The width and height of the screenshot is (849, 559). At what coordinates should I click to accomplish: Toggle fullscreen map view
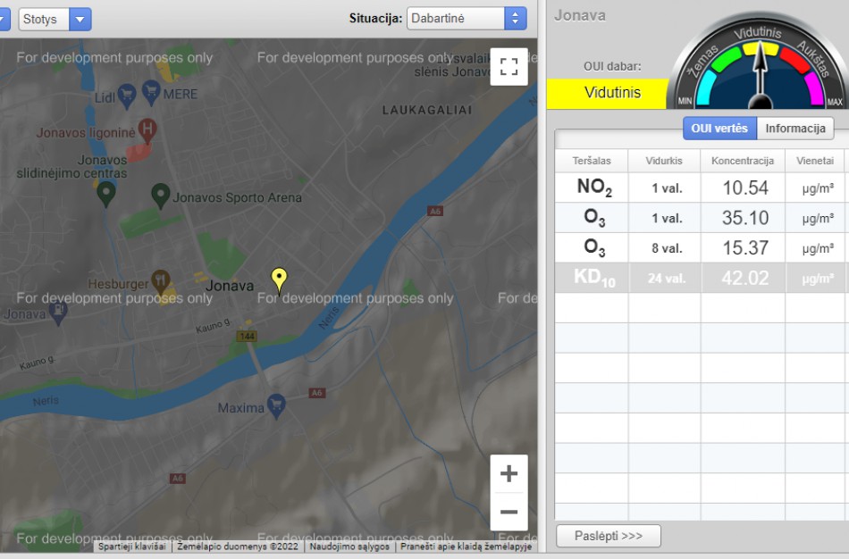pos(509,66)
